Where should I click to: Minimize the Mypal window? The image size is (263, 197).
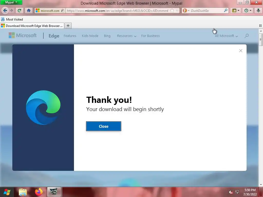pos(240,2)
